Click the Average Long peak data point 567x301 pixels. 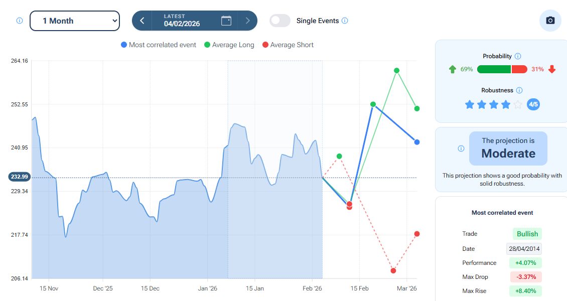coord(396,71)
